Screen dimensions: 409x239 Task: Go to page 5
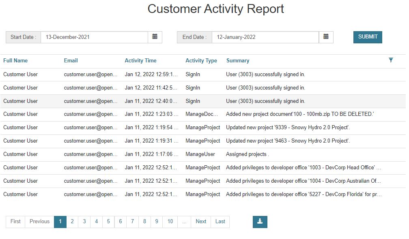point(108,222)
